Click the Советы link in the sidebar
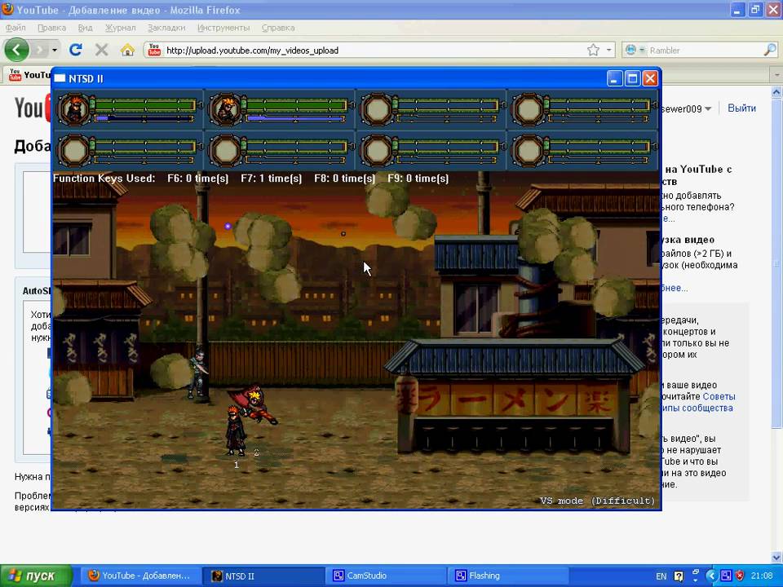Viewport: 783px width, 587px height. 719,396
